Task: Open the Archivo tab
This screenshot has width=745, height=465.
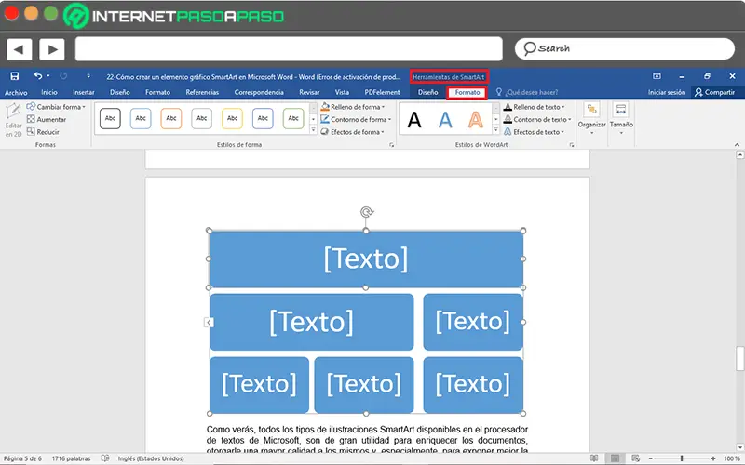Action: (16, 92)
